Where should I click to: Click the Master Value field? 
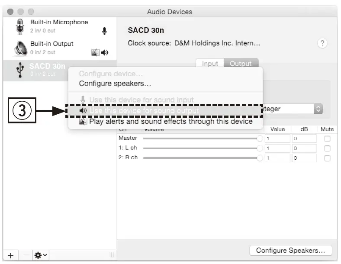[277, 138]
